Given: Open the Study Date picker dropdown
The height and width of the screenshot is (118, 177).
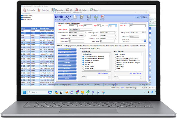Looking at the screenshot, I should pyautogui.click(x=144, y=32).
